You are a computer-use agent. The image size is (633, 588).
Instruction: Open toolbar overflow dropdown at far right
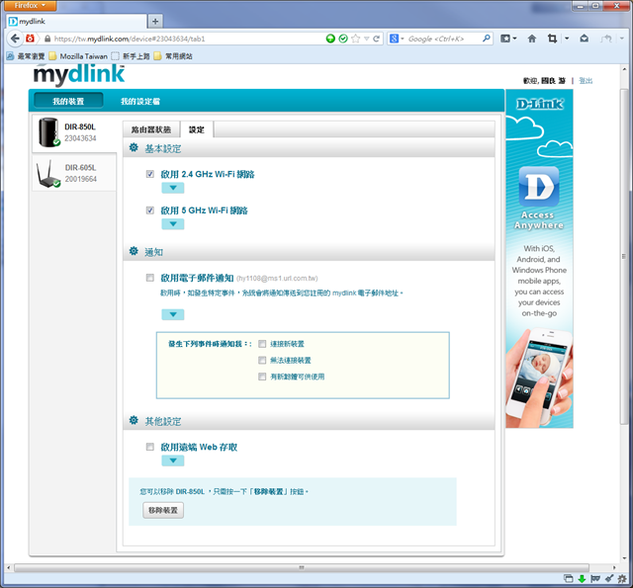tap(622, 39)
